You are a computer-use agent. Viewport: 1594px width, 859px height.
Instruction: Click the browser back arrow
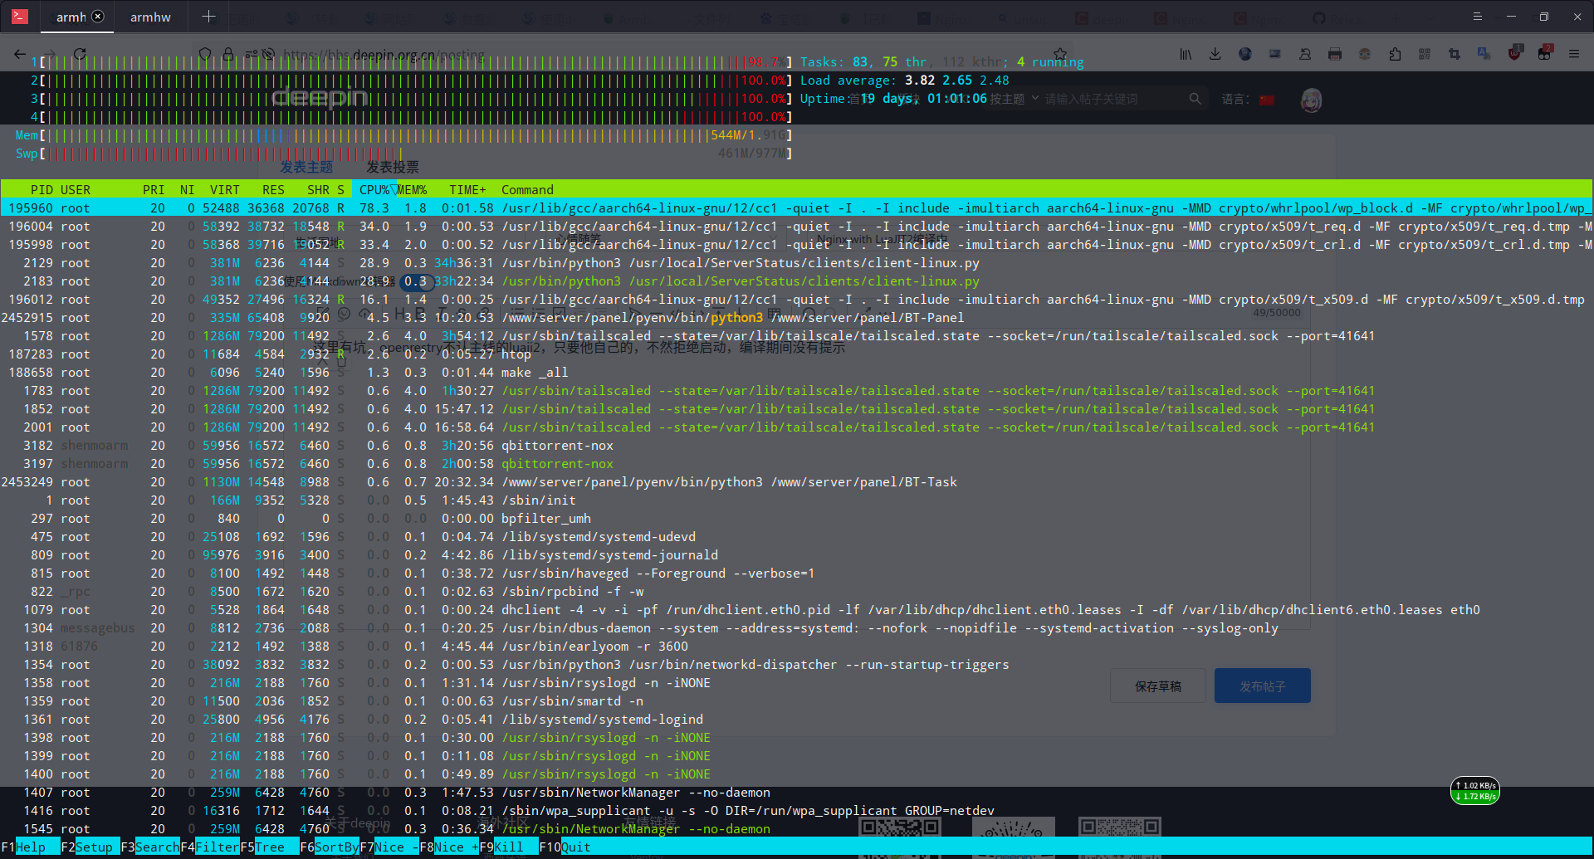[x=20, y=54]
